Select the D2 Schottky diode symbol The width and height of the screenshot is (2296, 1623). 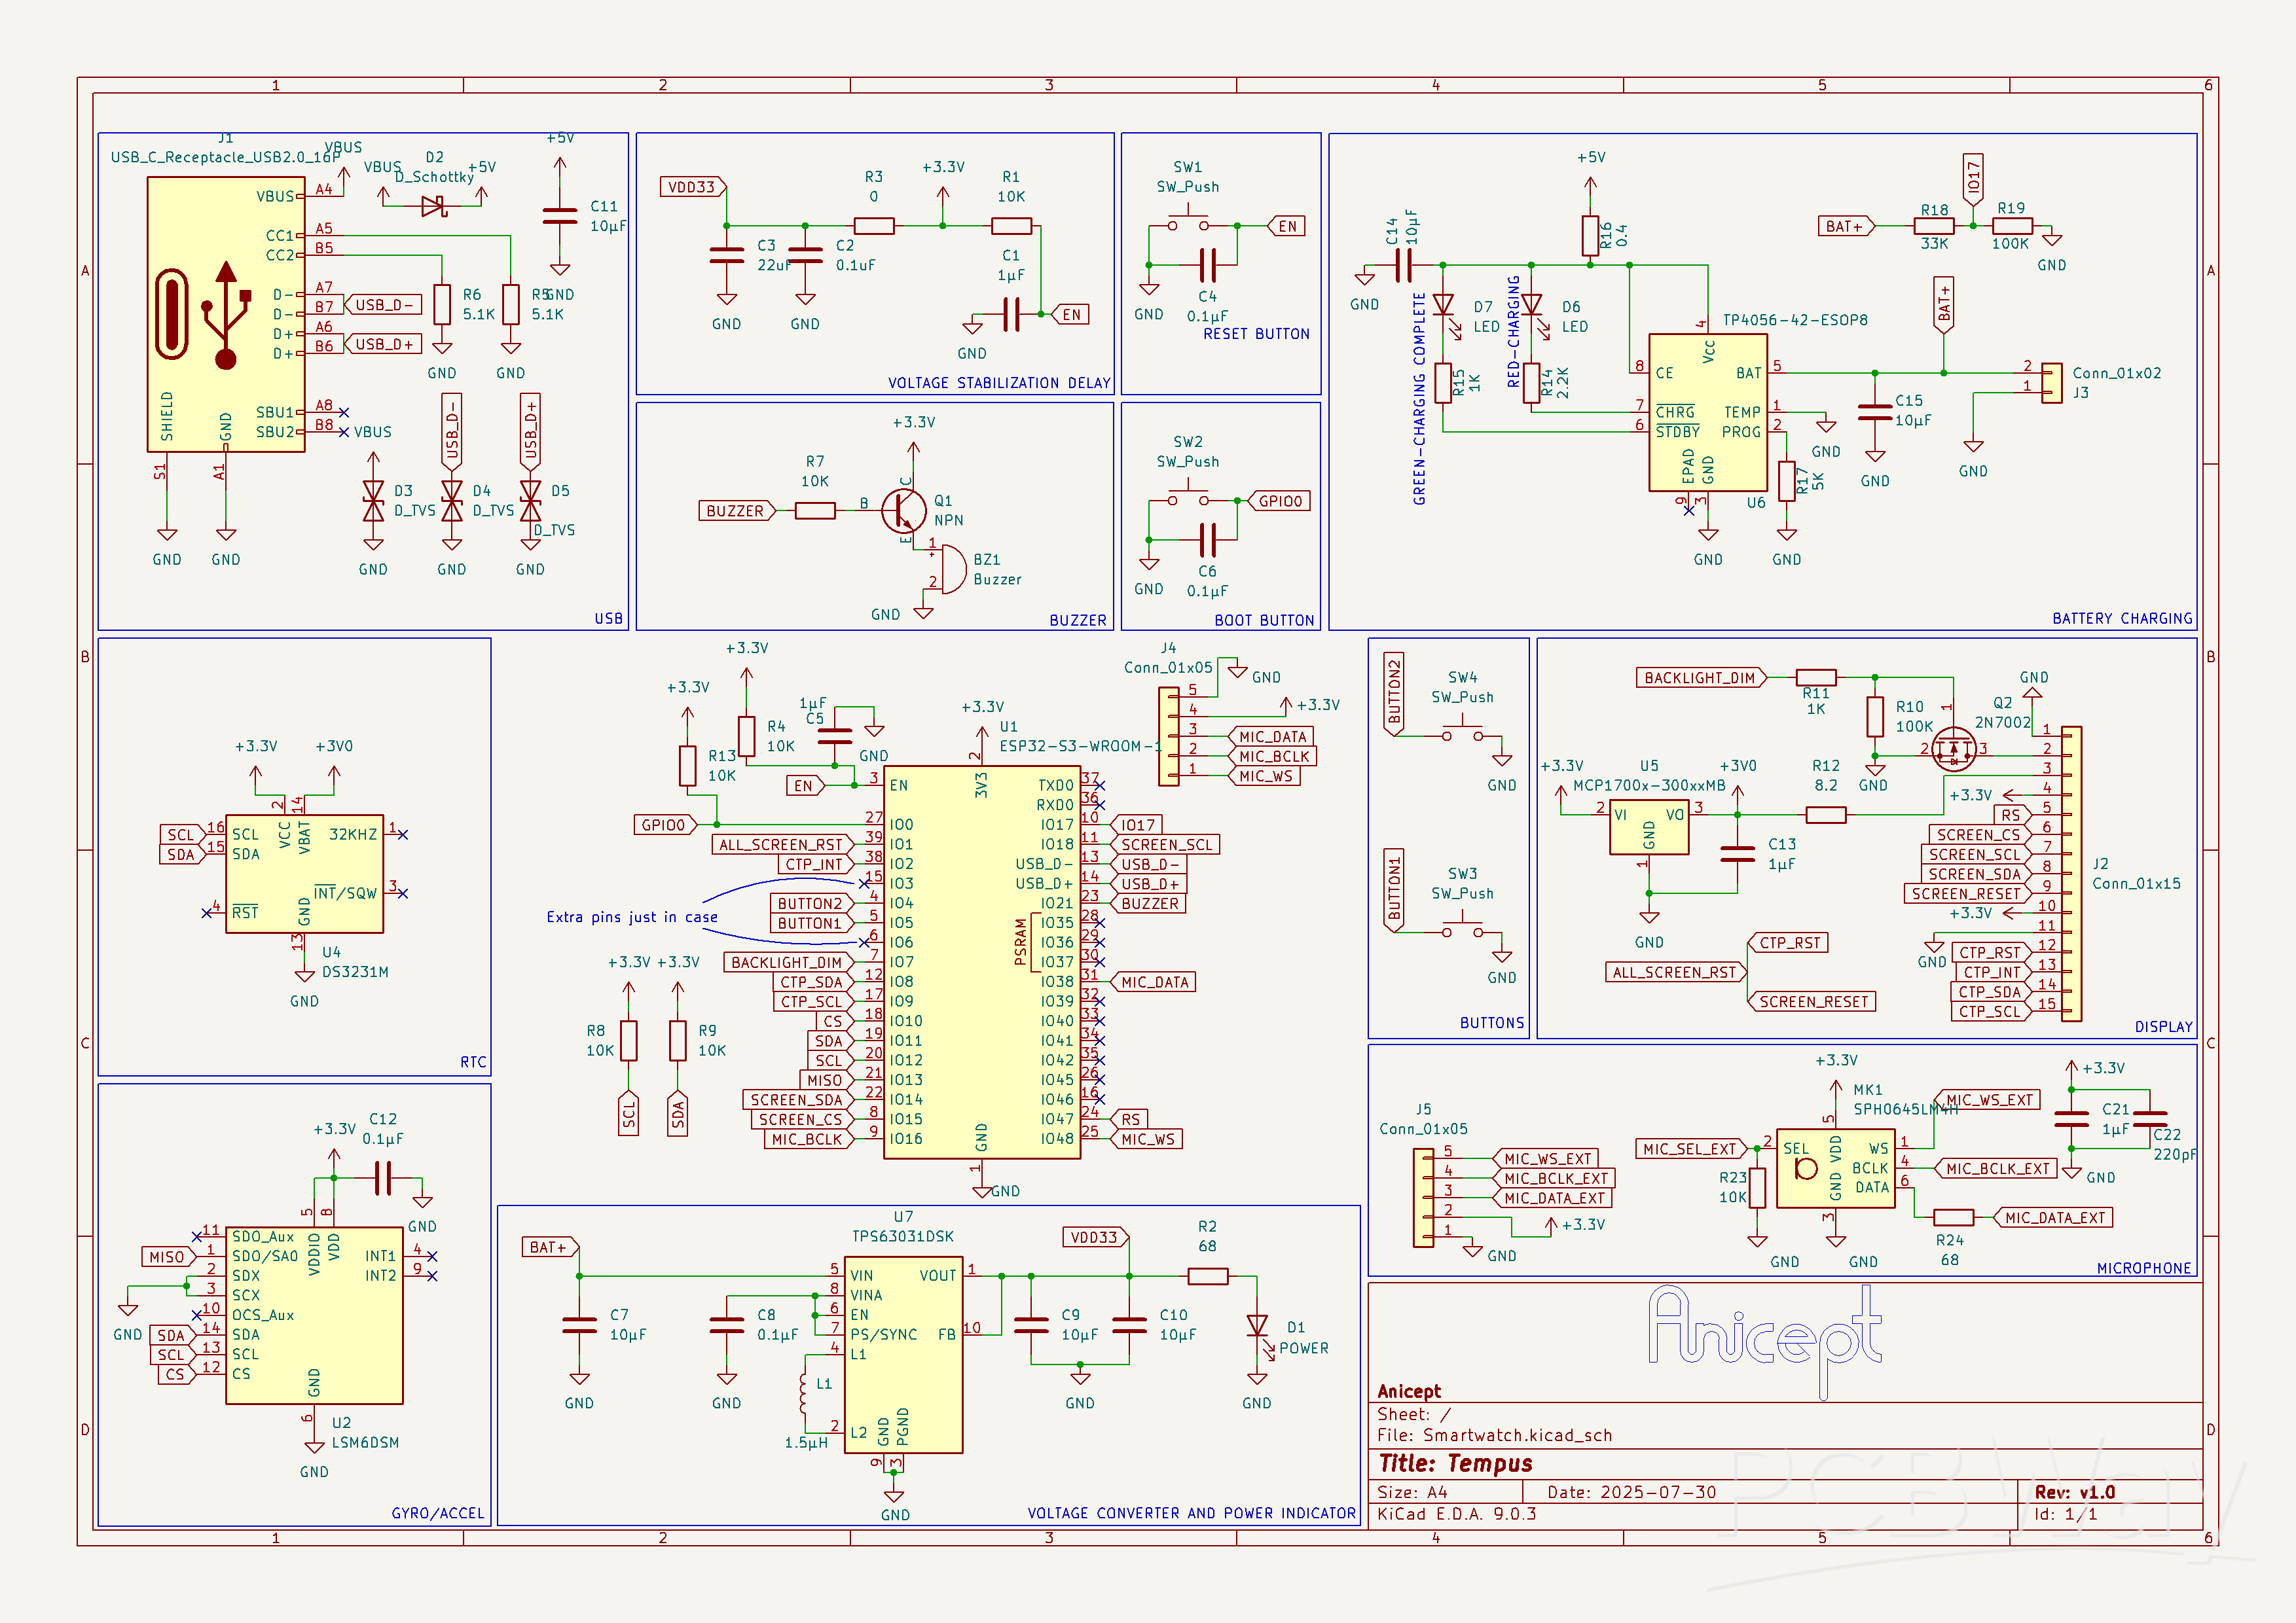tap(433, 207)
